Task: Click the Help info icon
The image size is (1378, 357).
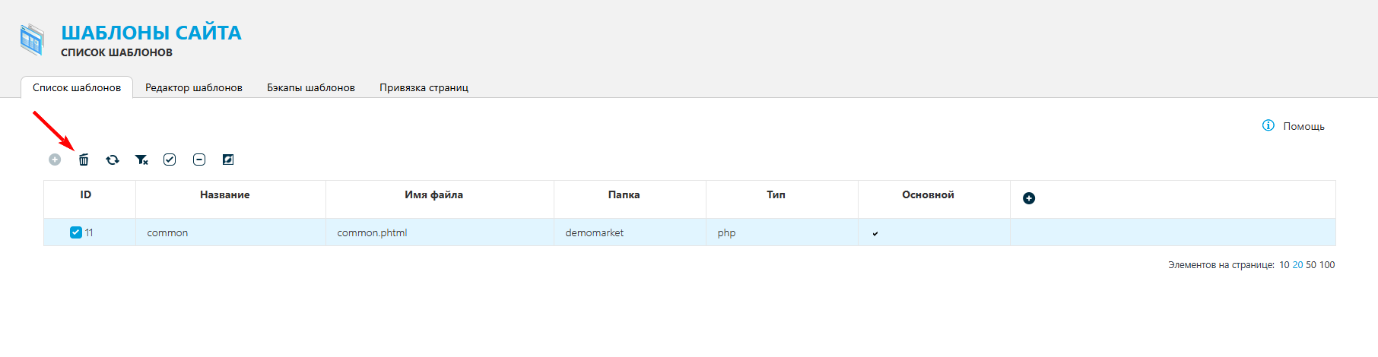Action: point(1268,125)
